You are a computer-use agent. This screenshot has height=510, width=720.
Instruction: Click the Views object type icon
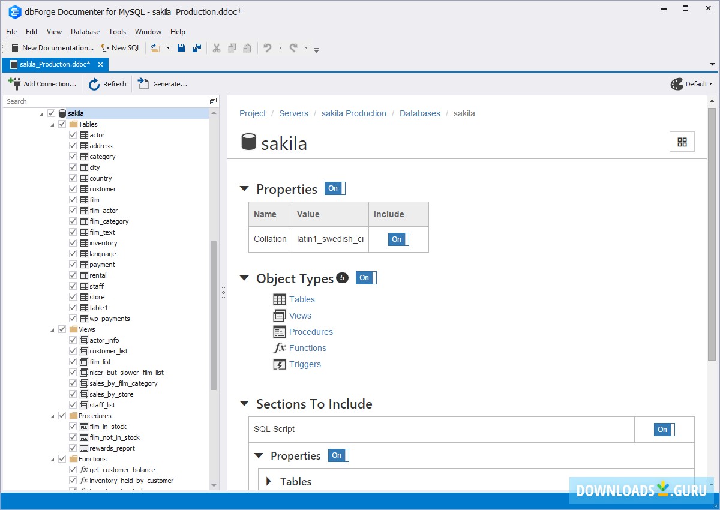(x=280, y=316)
